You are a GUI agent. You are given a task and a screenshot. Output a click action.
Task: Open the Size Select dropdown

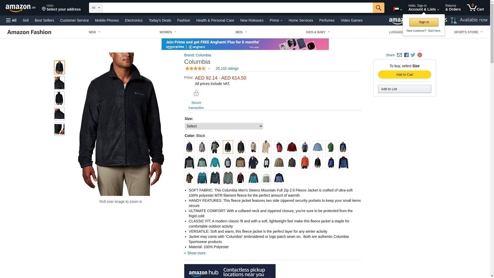(x=224, y=126)
